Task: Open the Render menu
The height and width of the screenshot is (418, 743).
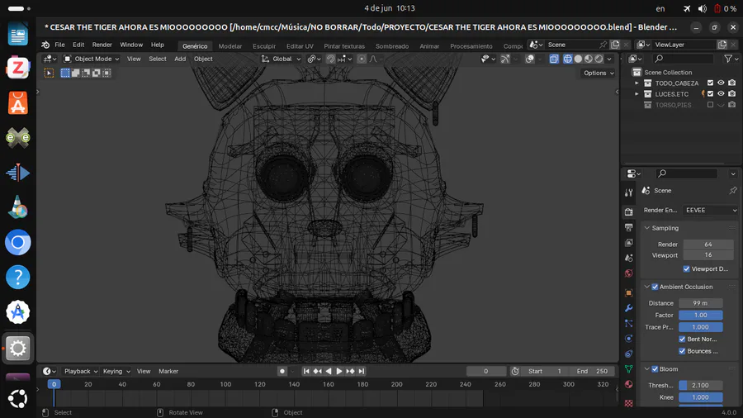Action: click(102, 45)
